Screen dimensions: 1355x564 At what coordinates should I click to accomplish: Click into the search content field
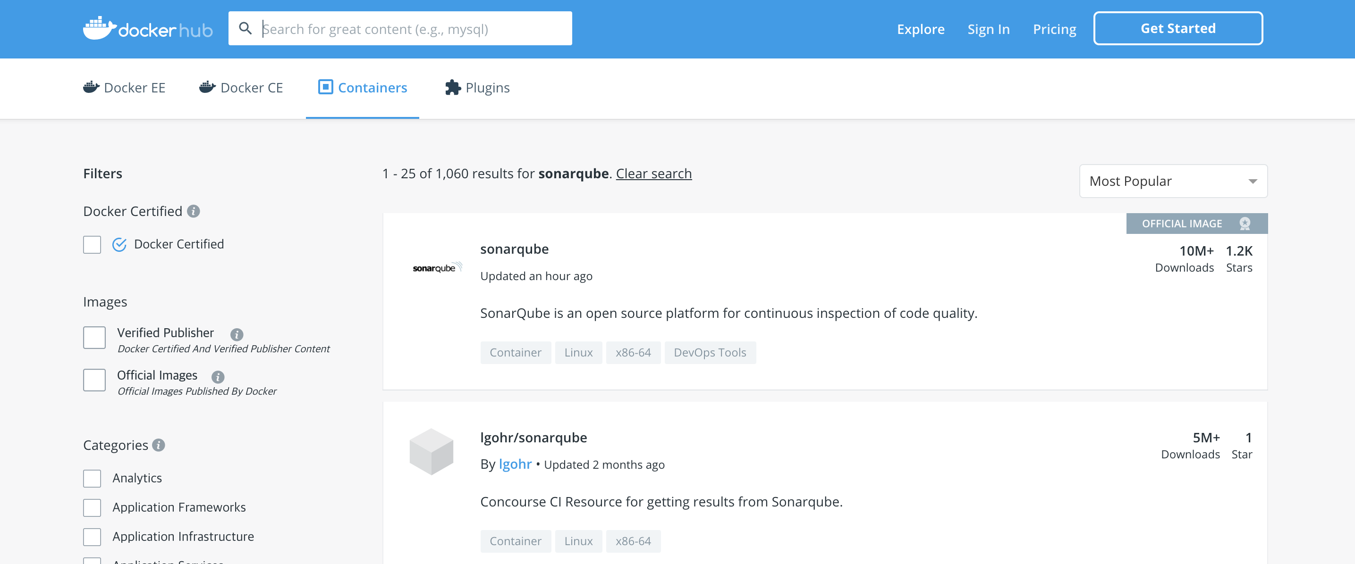tap(410, 29)
